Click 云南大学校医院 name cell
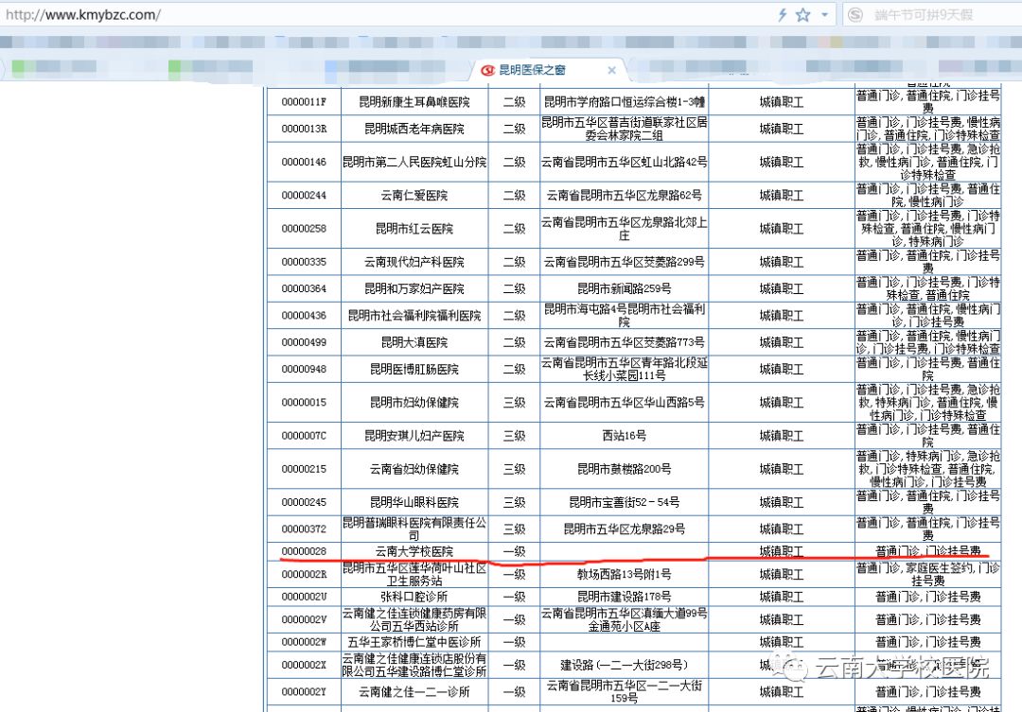 [414, 551]
